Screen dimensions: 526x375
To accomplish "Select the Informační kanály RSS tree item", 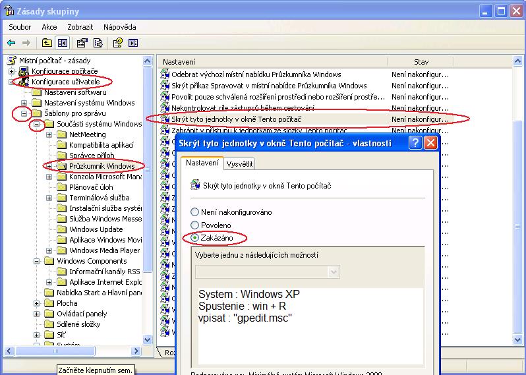I will [x=104, y=272].
